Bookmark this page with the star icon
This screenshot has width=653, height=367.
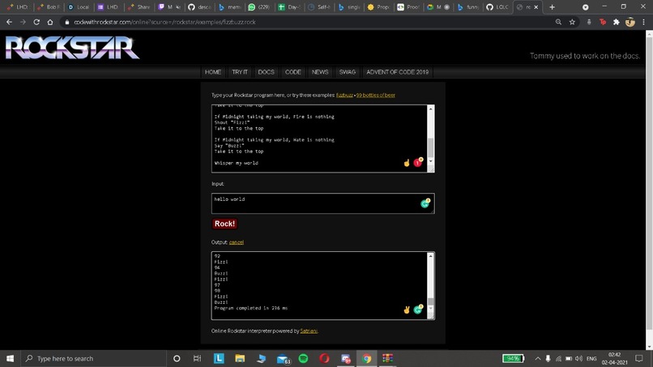[x=572, y=22]
